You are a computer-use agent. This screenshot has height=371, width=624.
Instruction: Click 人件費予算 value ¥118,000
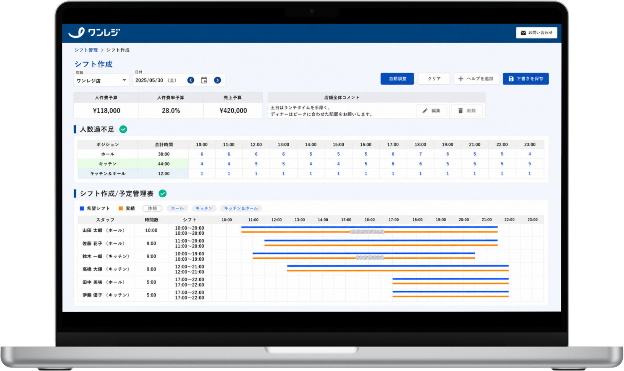pyautogui.click(x=106, y=111)
